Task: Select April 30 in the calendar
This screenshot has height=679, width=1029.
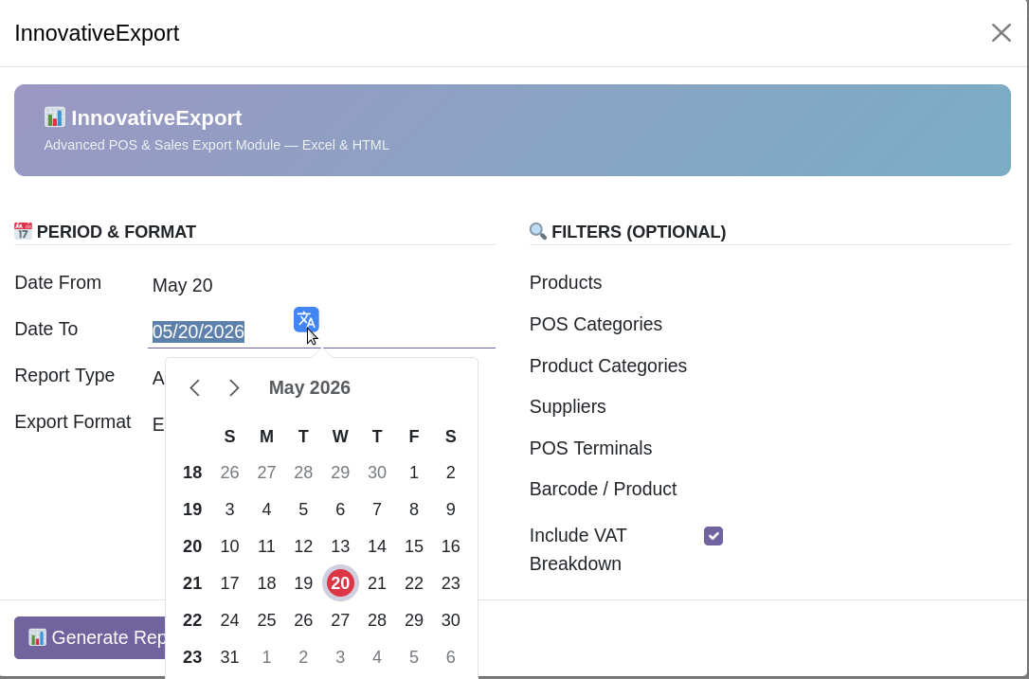Action: click(377, 473)
